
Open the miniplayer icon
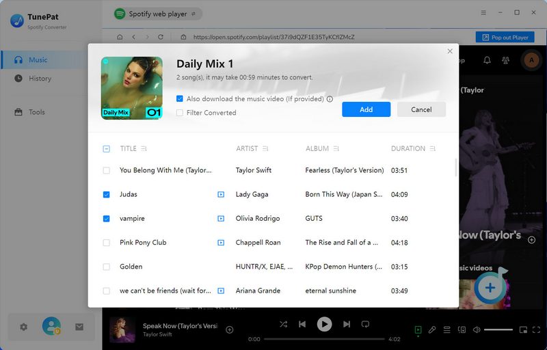523,329
